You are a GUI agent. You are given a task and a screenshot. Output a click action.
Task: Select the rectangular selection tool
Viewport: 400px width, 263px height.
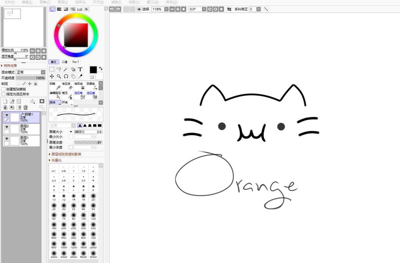click(52, 69)
